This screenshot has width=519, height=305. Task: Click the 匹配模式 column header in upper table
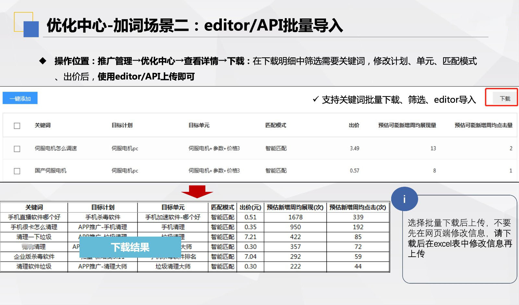point(276,125)
